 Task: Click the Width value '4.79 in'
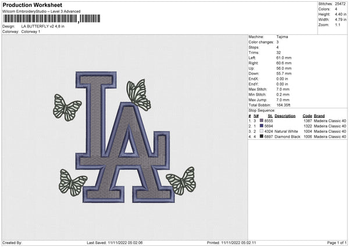click(340, 20)
